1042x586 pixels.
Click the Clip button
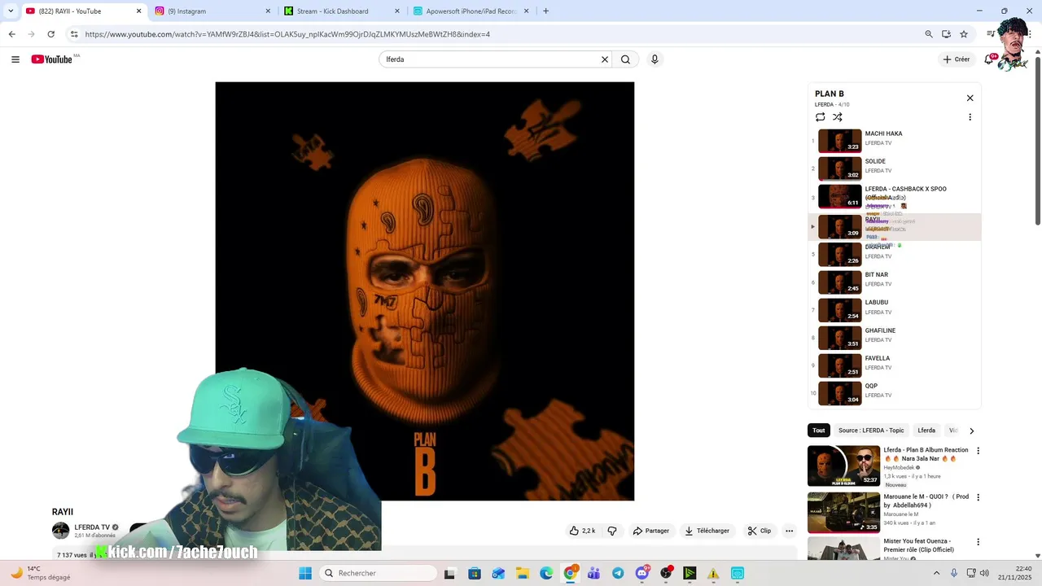759,531
